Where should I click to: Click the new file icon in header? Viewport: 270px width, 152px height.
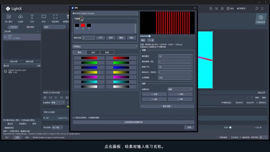point(211,8)
